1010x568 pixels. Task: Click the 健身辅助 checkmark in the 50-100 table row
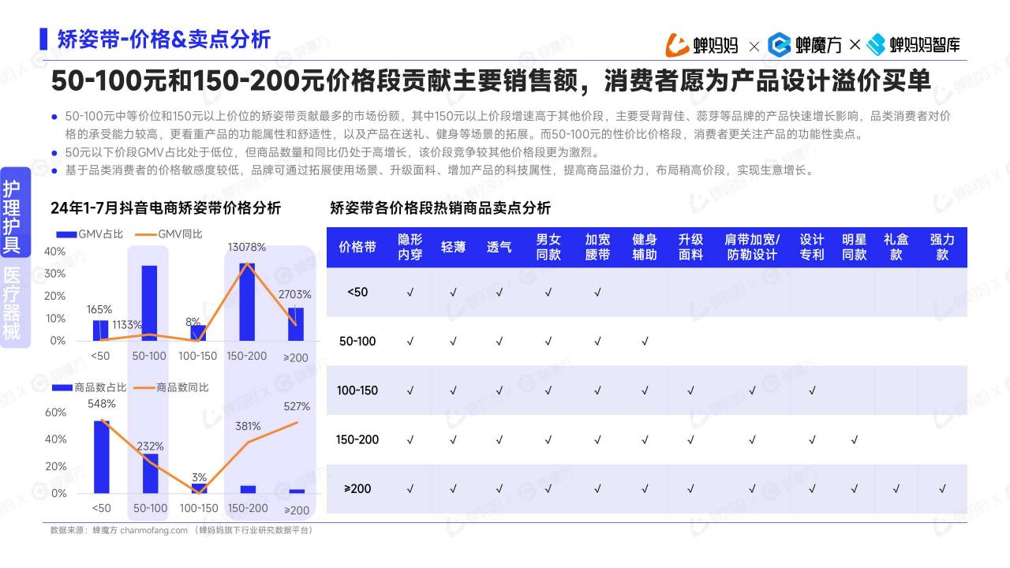(x=645, y=342)
